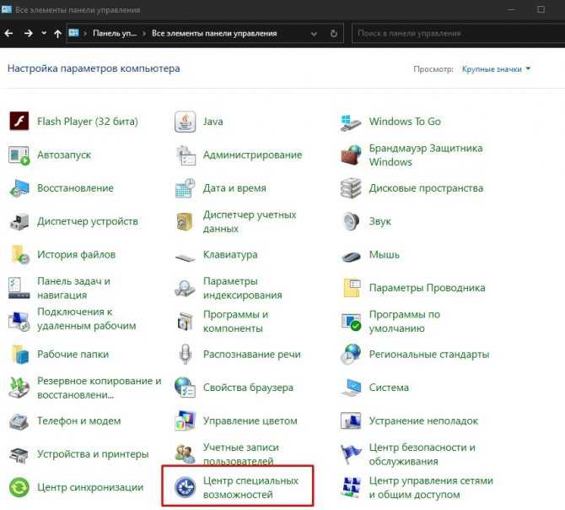Viewport: 565px width, 510px height.
Task: Open the Свойства браузера link
Action: click(x=248, y=388)
